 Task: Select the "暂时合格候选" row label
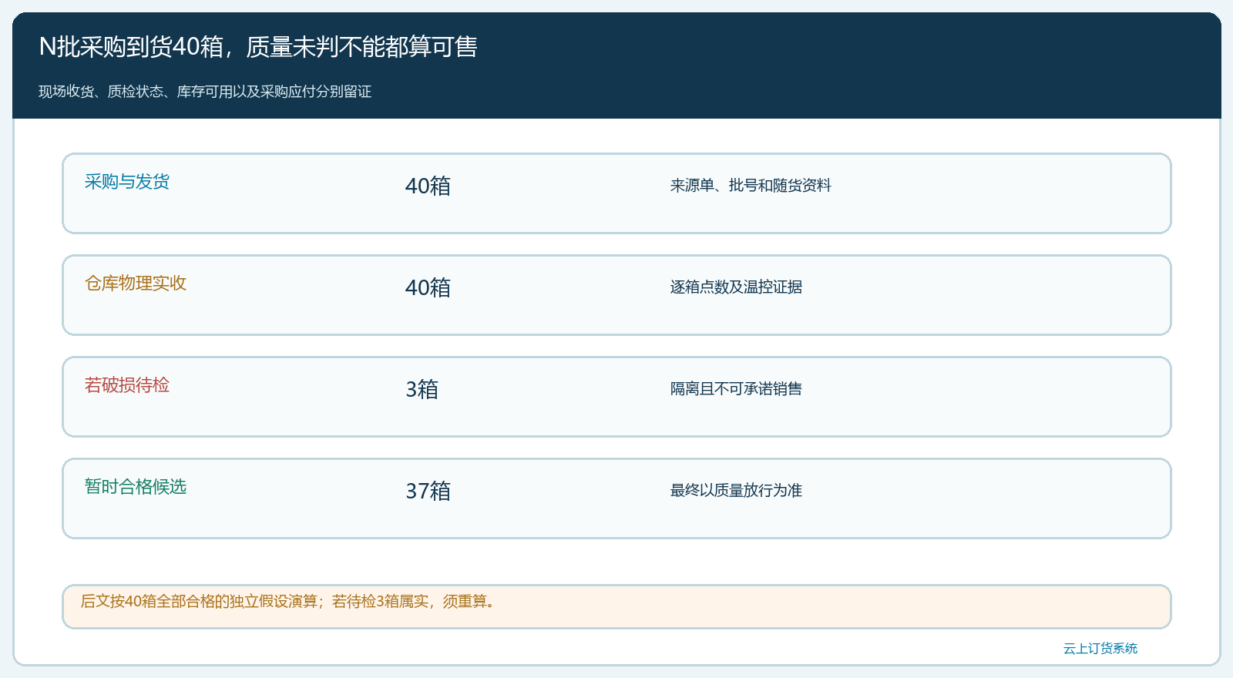[136, 487]
